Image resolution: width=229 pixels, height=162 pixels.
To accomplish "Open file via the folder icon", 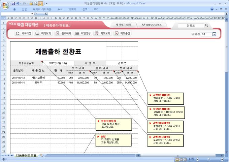I will (31, 3).
